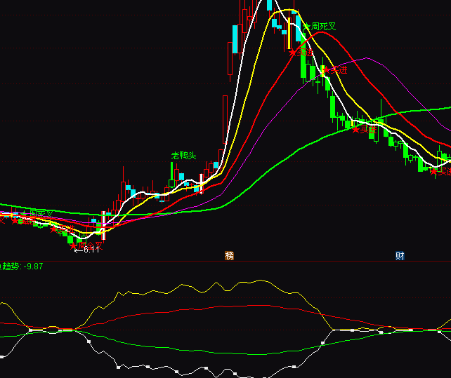Click the yellow line peak in the indicator panel
Viewport: 451px width, 378px height.
261,281
